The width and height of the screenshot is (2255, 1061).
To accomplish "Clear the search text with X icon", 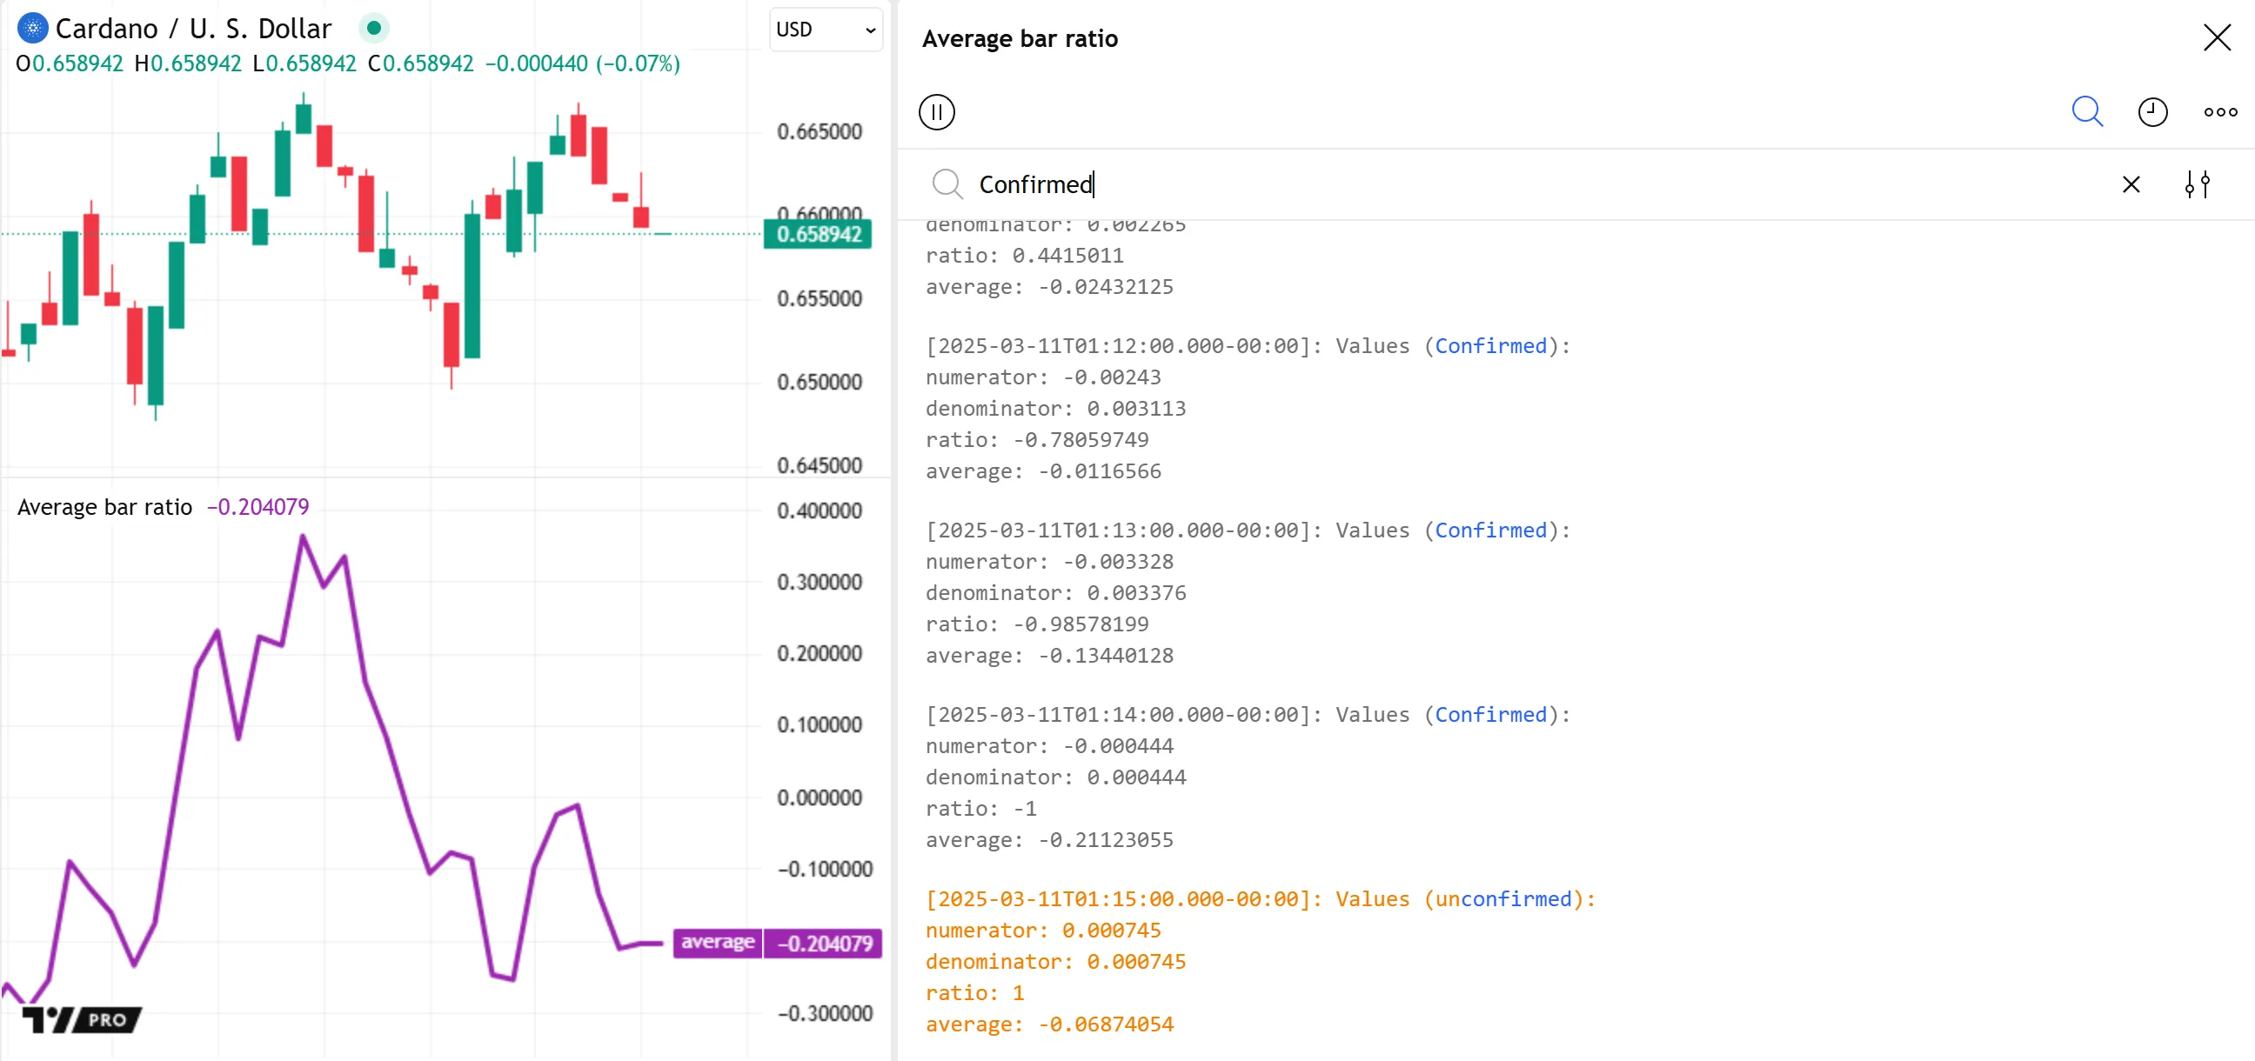I will click(2131, 184).
